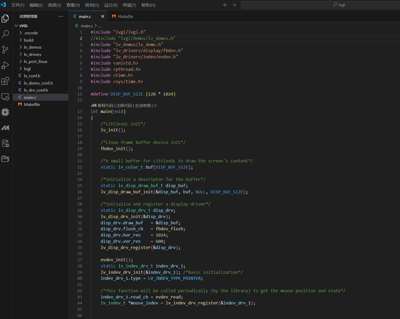Go forward with the right arrow

coord(234,5)
